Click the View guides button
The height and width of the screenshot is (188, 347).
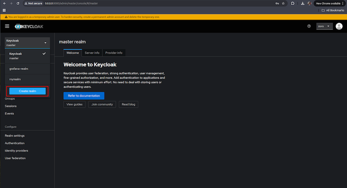point(74,104)
